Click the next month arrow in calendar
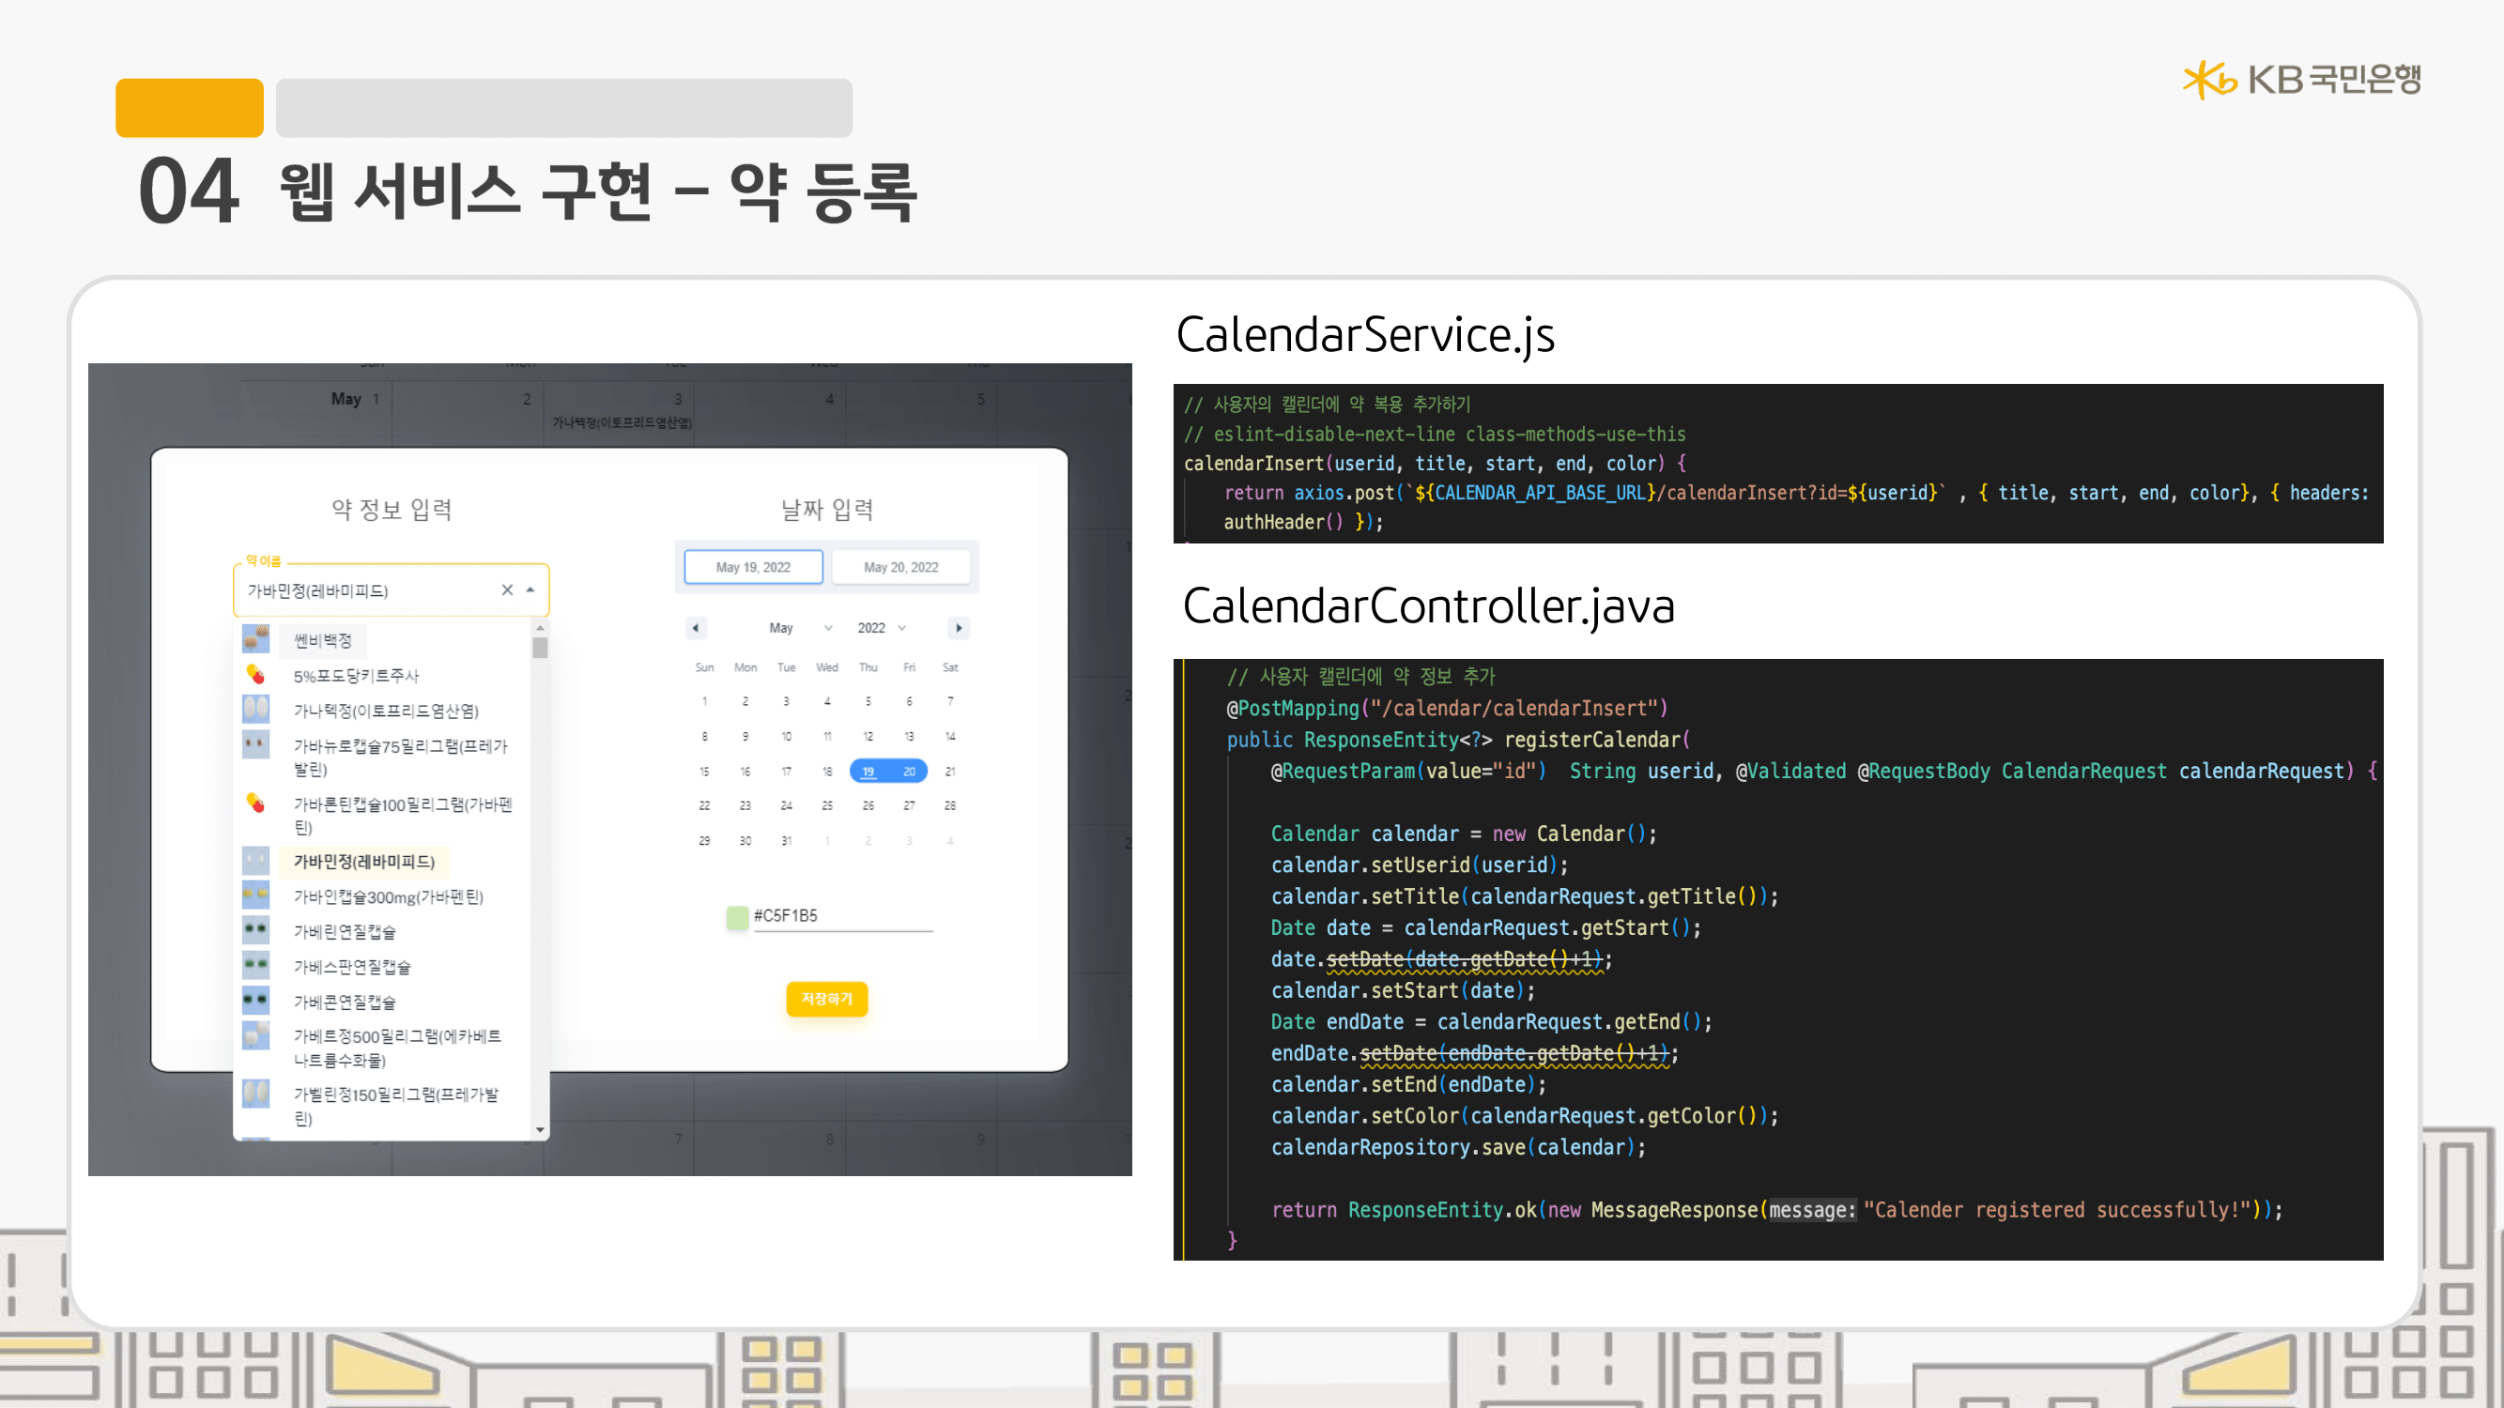The height and width of the screenshot is (1408, 2504). (x=959, y=628)
